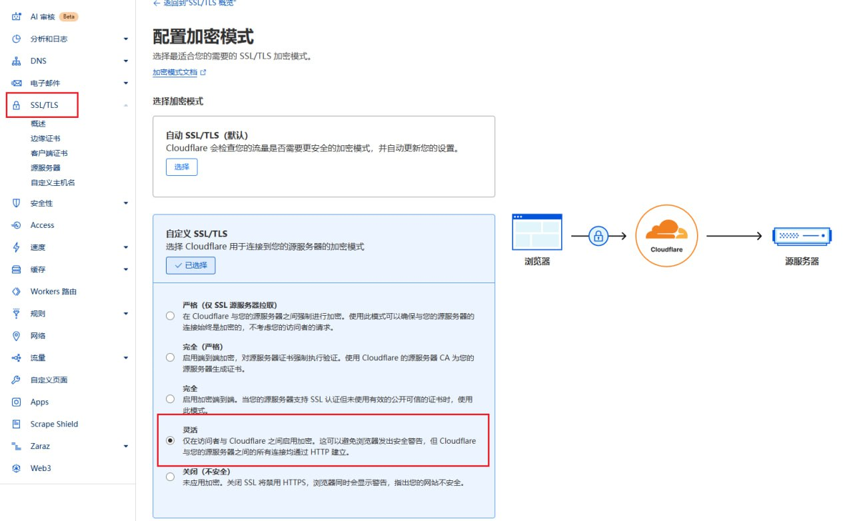The height and width of the screenshot is (521, 853).
Task: Click the 安全性 shield icon
Action: click(17, 203)
